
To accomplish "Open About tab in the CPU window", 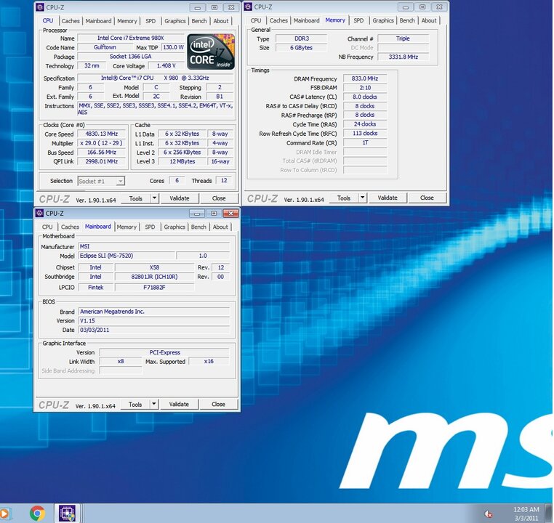I will coord(221,21).
